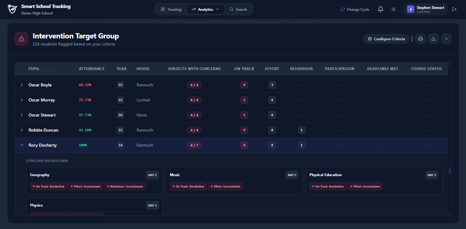Toggle light theme with the sun icon
Screen dimensions: 466x229
tap(394, 9)
